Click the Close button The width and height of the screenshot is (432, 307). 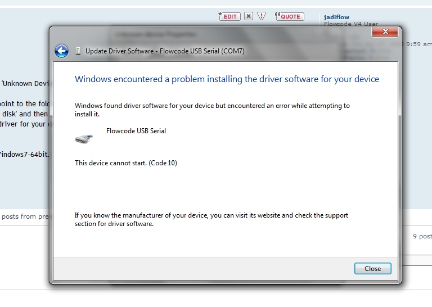(x=372, y=268)
